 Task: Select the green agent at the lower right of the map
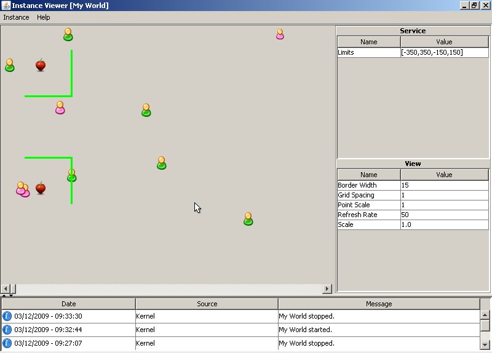click(248, 219)
